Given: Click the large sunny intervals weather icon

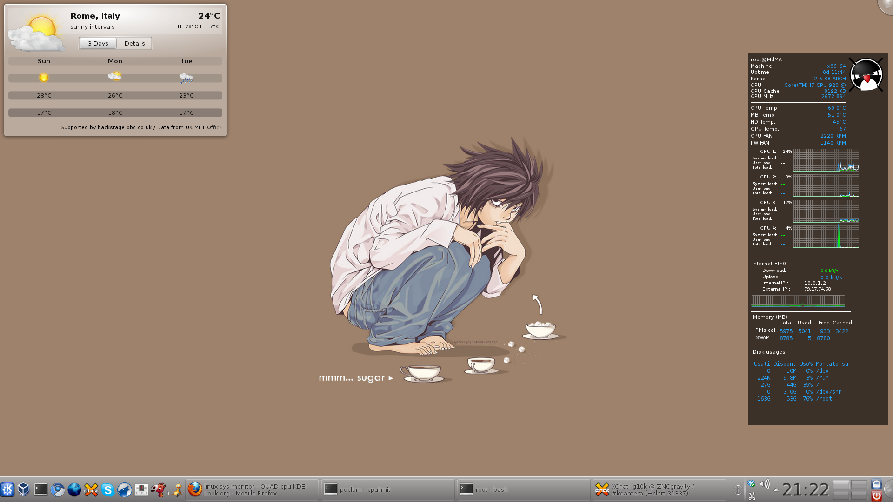Looking at the screenshot, I should [37, 32].
